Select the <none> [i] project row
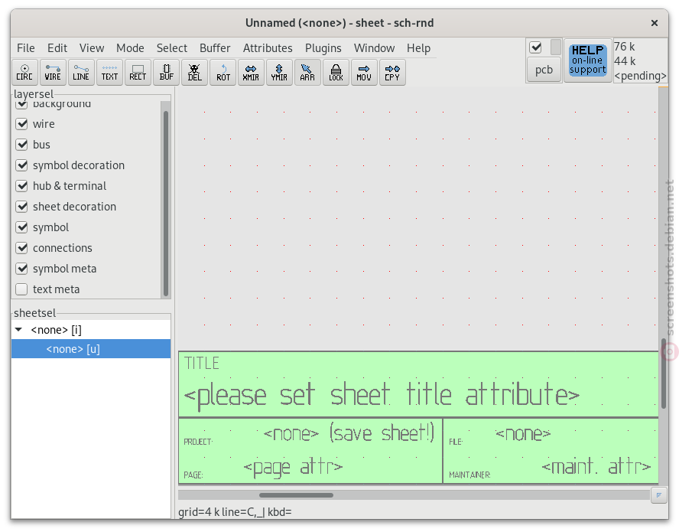The height and width of the screenshot is (532, 679). coord(91,330)
